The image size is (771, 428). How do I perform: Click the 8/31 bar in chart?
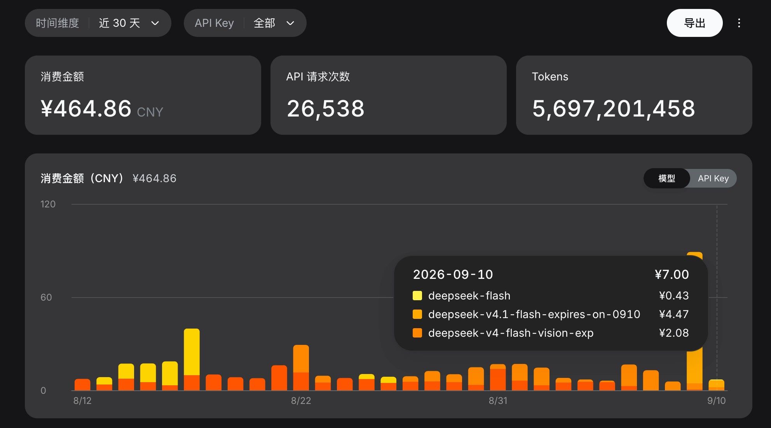coord(498,377)
